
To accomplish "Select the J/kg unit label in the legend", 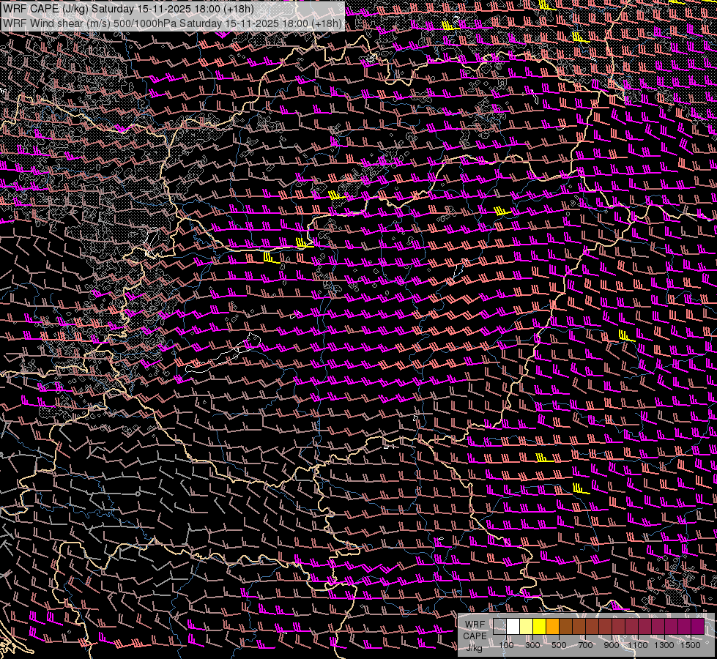I will click(475, 647).
